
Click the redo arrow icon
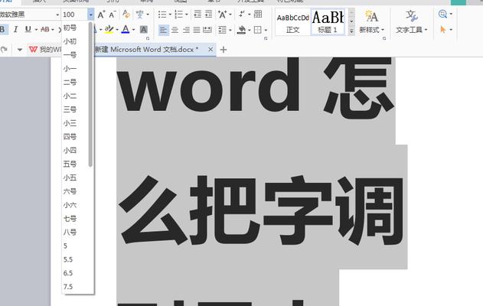pos(4,49)
